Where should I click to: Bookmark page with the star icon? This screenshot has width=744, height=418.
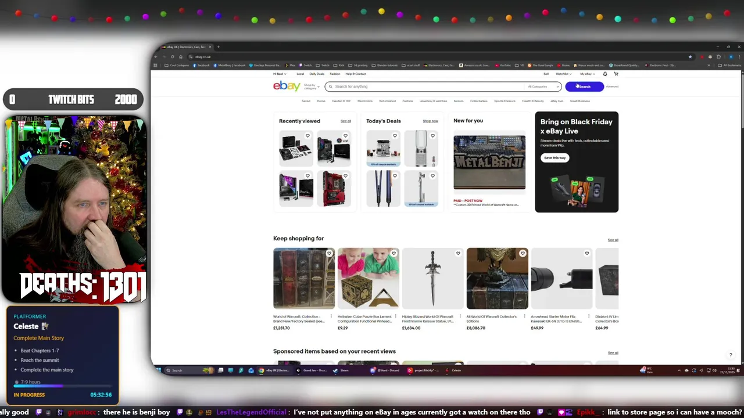point(690,57)
